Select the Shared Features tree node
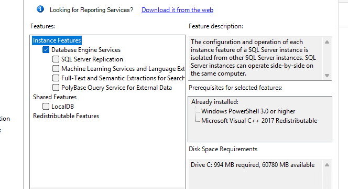The width and height of the screenshot is (348, 189). pos(55,97)
